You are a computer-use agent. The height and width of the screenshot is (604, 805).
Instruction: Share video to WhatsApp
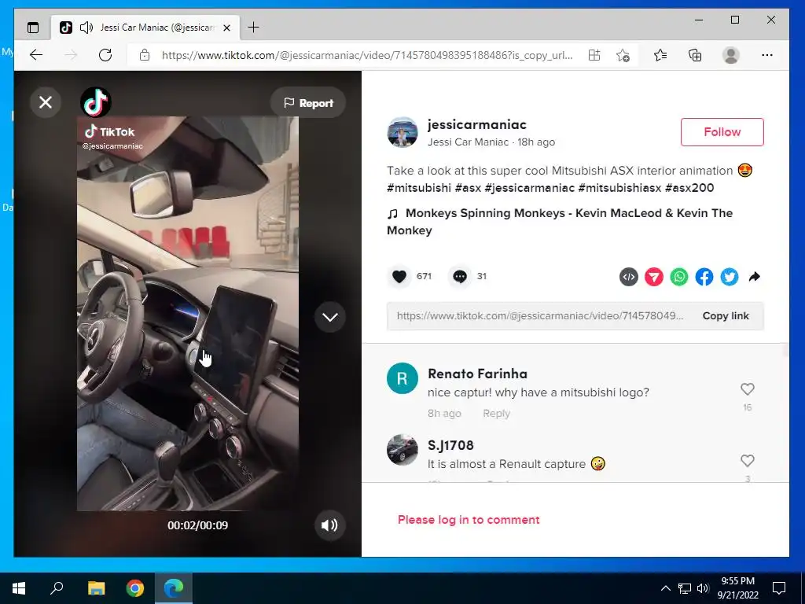pyautogui.click(x=679, y=277)
